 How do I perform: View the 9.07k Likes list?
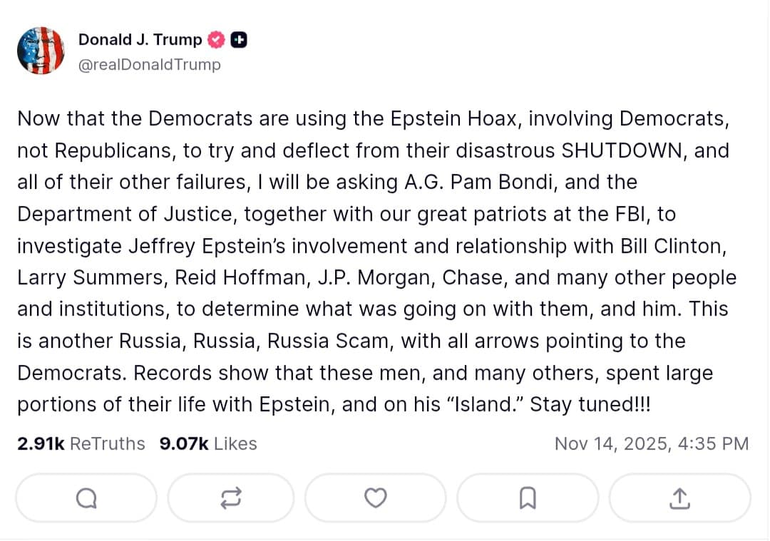click(207, 443)
